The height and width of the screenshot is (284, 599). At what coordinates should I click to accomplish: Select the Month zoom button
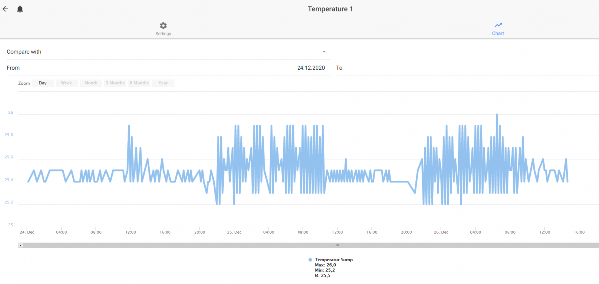pyautogui.click(x=91, y=83)
